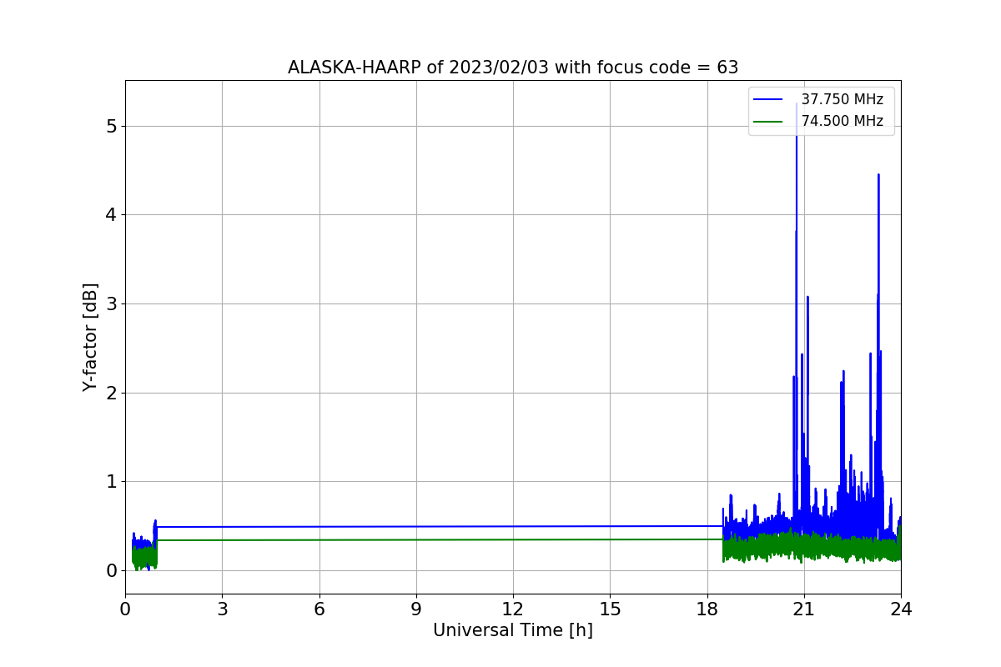Click the plot title ALASKA-HAARP of 2023/02/03

pos(513,68)
